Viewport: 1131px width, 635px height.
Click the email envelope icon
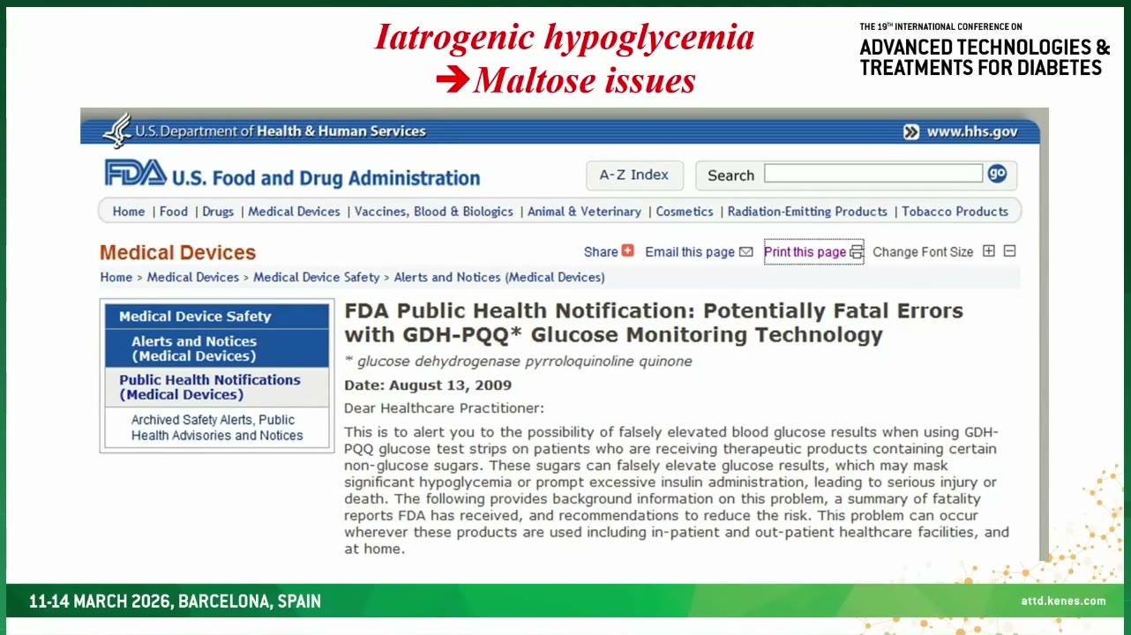pos(745,251)
